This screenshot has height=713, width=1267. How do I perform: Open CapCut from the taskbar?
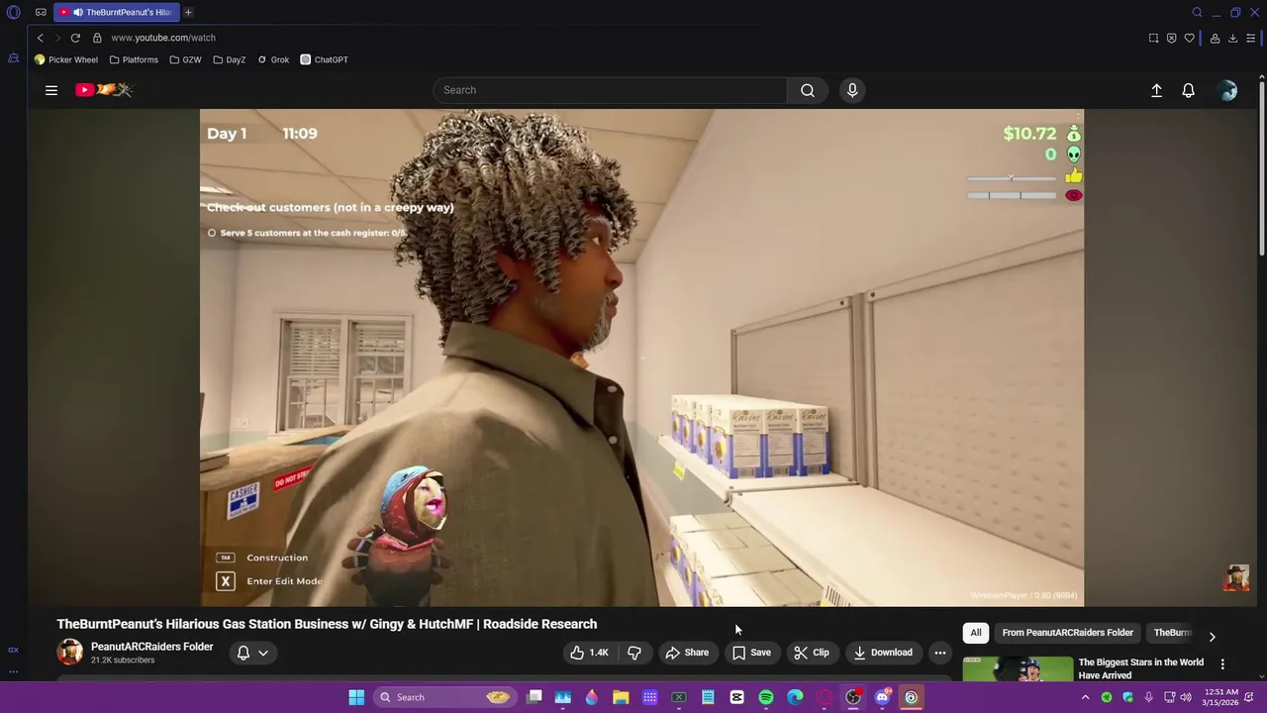point(736,697)
